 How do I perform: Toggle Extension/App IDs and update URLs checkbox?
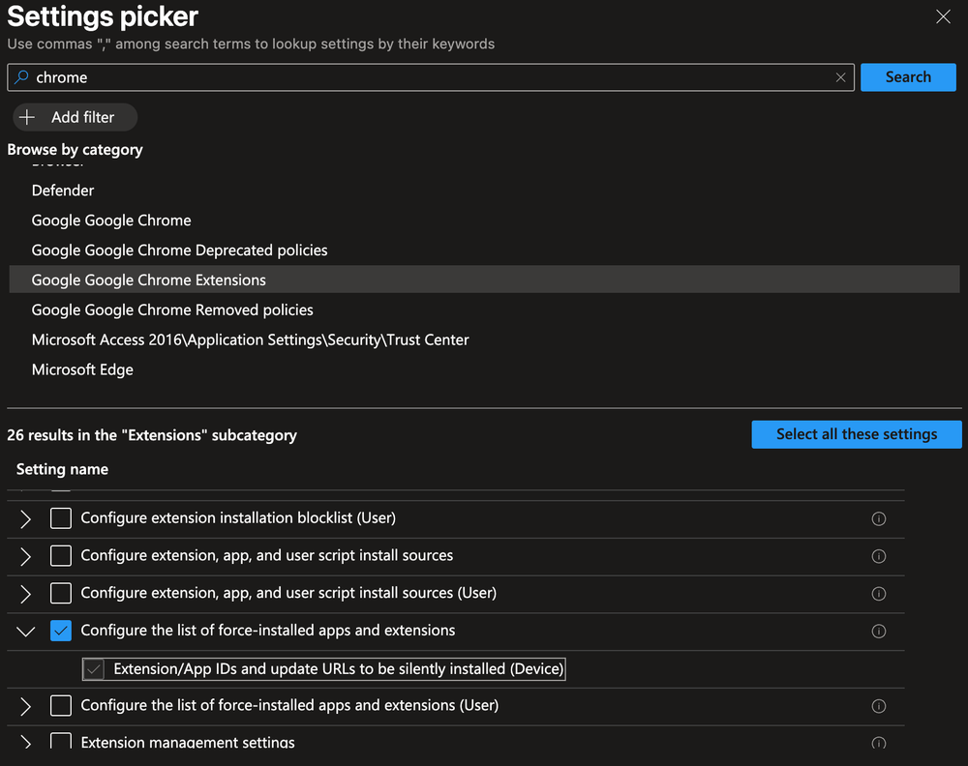94,669
